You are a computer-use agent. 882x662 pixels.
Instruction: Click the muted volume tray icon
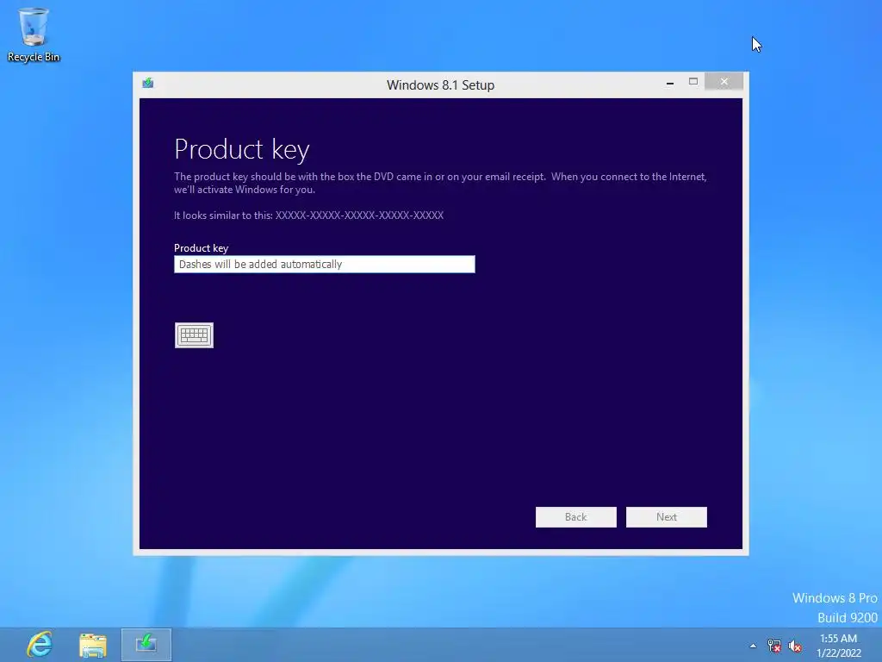[x=795, y=646]
